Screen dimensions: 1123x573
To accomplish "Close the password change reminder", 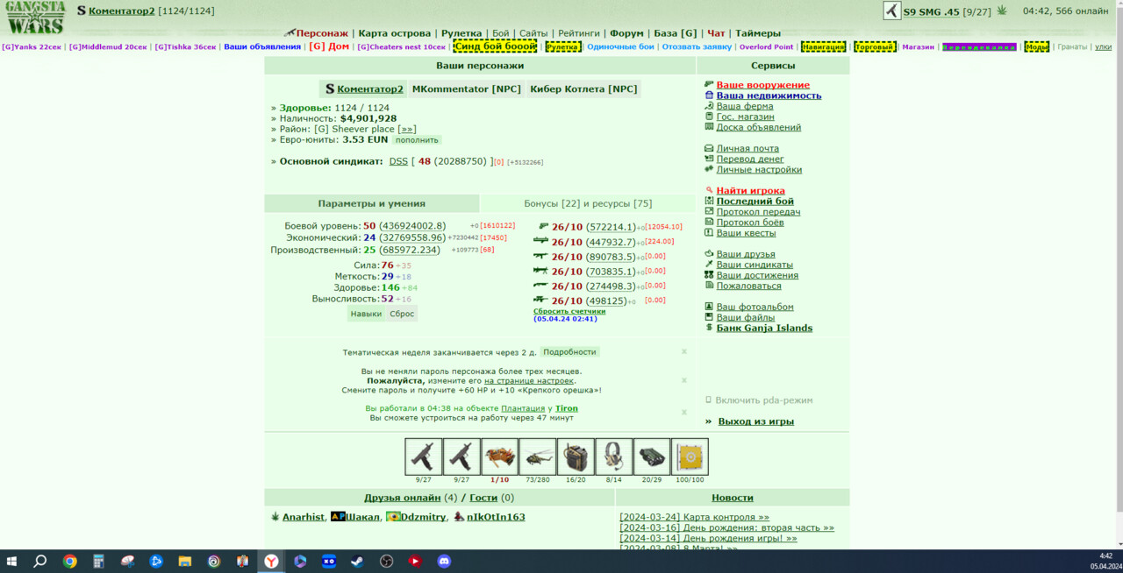I will (x=684, y=380).
